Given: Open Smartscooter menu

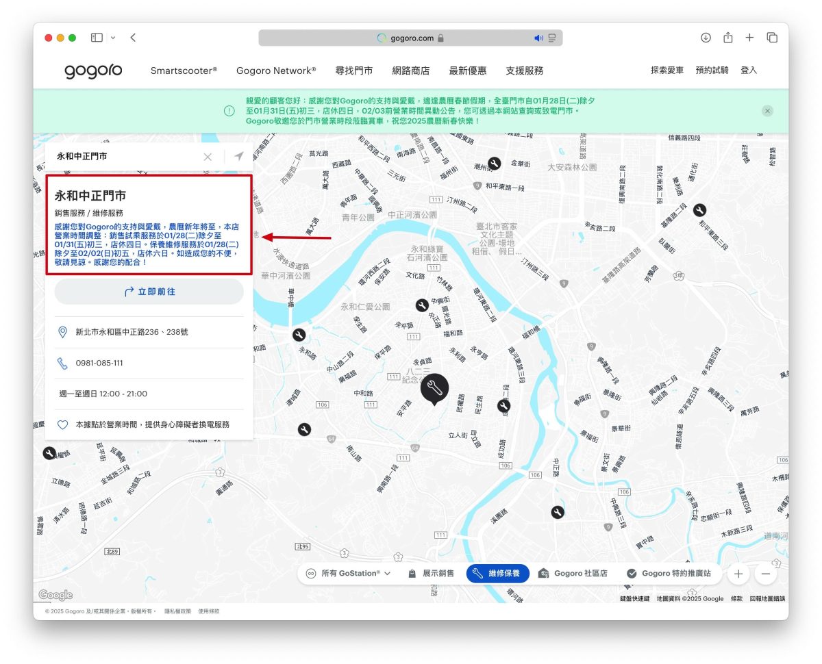Looking at the screenshot, I should 184,71.
